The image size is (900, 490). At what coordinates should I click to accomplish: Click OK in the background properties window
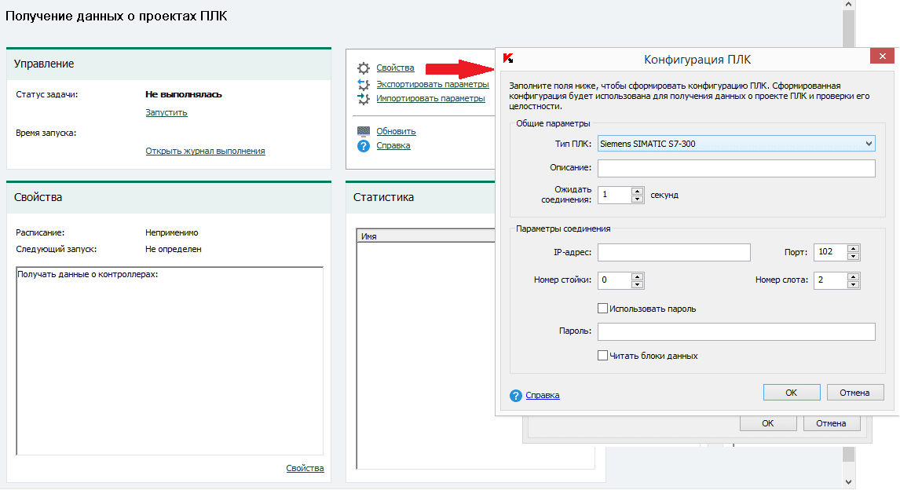[768, 423]
